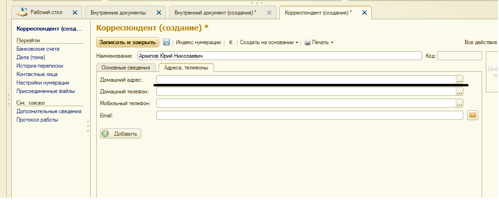Open Банковские счета link in sidebar
Viewport: 499px width, 200px height.
38,49
